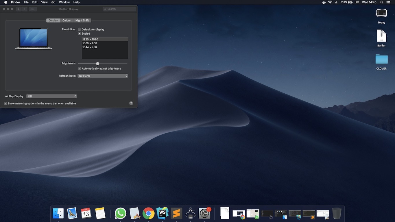
Task: Launch WhatsApp from the Dock
Action: tap(121, 214)
